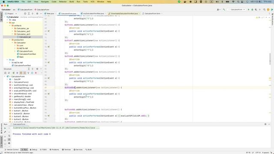Open the Refactor menu
Viewport: 274px width, 154px height.
click(63, 2)
